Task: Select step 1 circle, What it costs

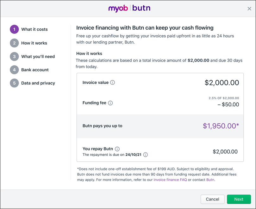Action: pyautogui.click(x=14, y=29)
